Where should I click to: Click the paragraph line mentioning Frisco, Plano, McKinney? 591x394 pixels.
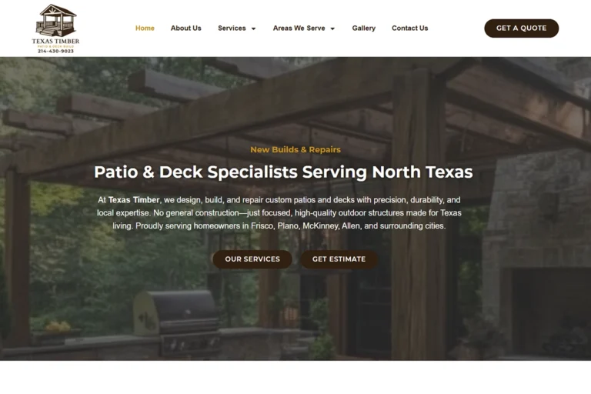pos(279,225)
